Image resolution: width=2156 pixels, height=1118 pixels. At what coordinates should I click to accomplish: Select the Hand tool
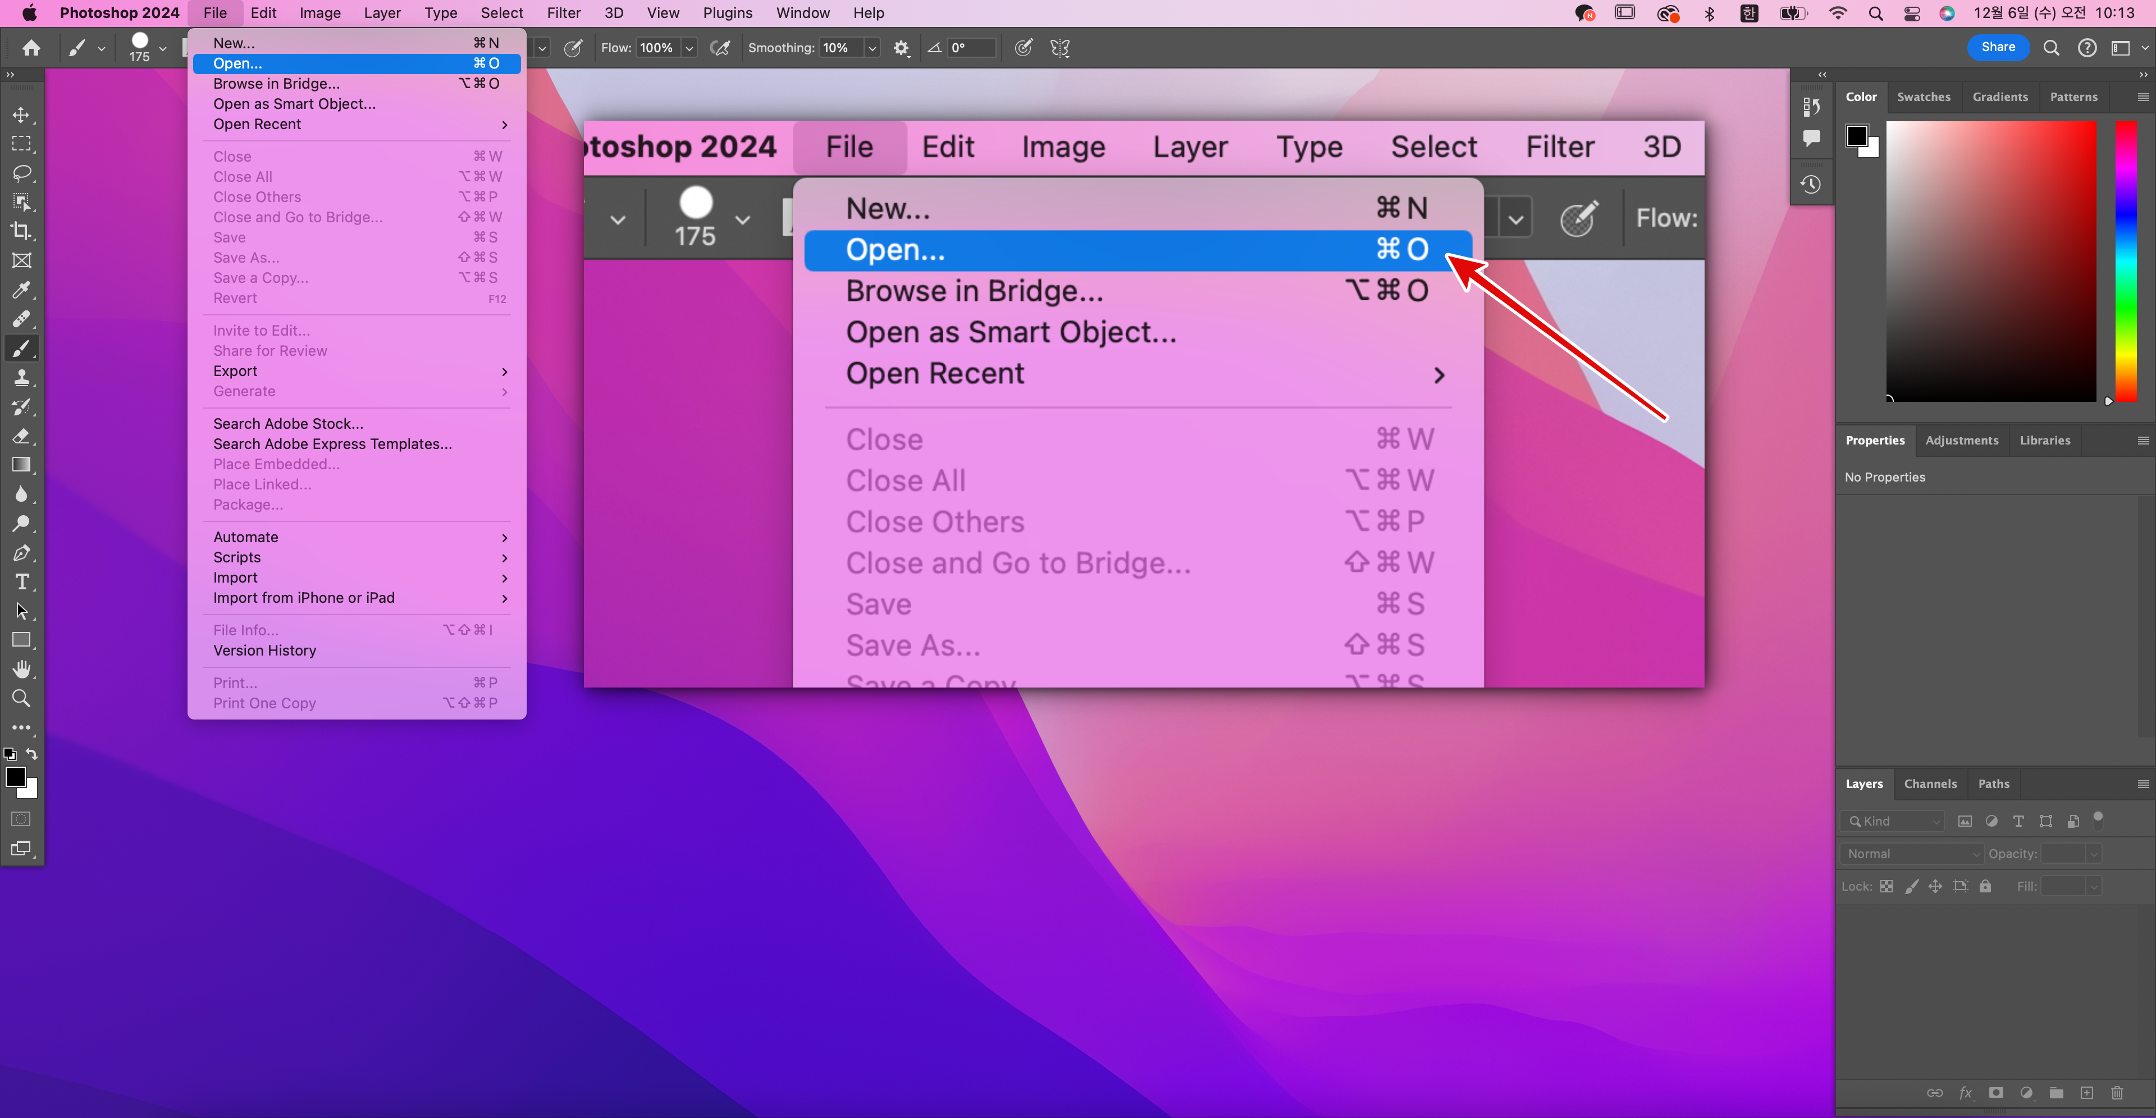22,670
